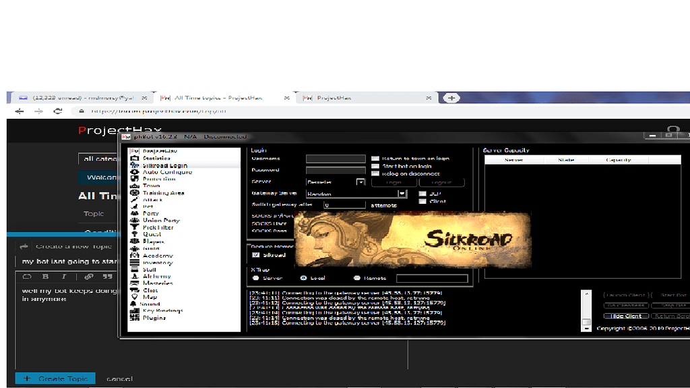Enable Return to town on login

375,159
